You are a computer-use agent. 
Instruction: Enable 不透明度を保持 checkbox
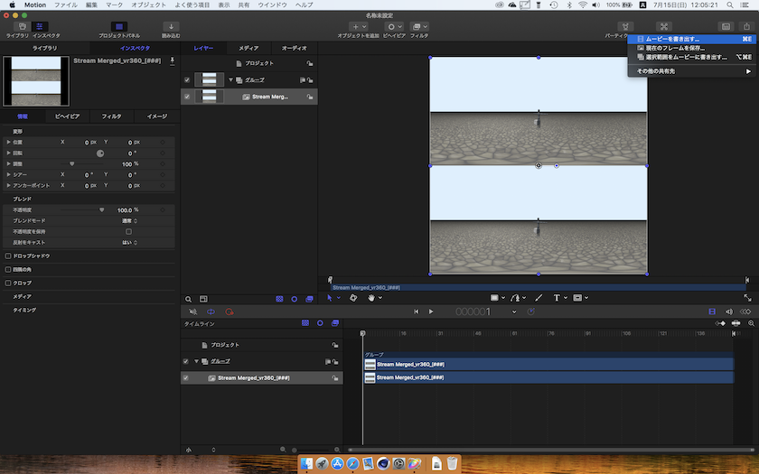click(128, 232)
